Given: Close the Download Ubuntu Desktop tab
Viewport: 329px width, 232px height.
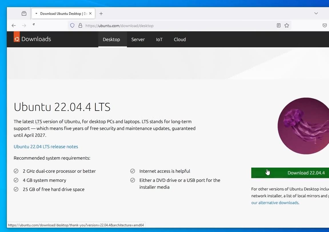Looking at the screenshot, I should tap(90, 13).
